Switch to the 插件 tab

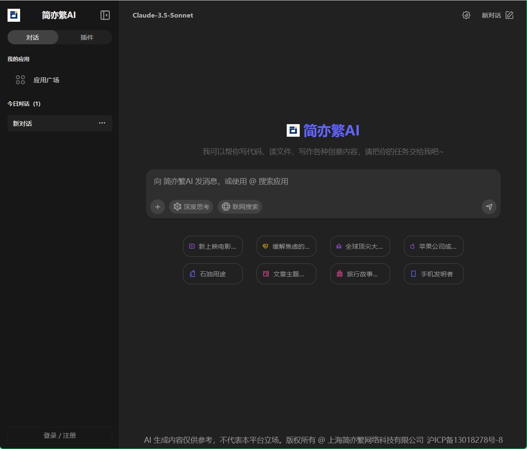(x=87, y=37)
